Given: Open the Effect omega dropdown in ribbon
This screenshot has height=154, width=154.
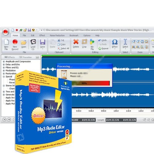Looking at the screenshot, I should (115, 44).
